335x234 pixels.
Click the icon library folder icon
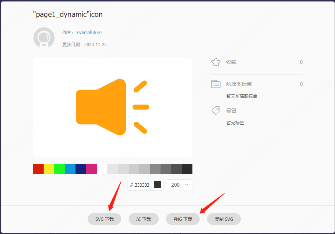216,84
